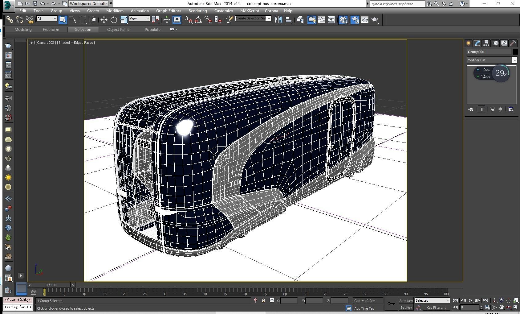
Task: Open the Workspace Default dropdown
Action: click(x=88, y=4)
